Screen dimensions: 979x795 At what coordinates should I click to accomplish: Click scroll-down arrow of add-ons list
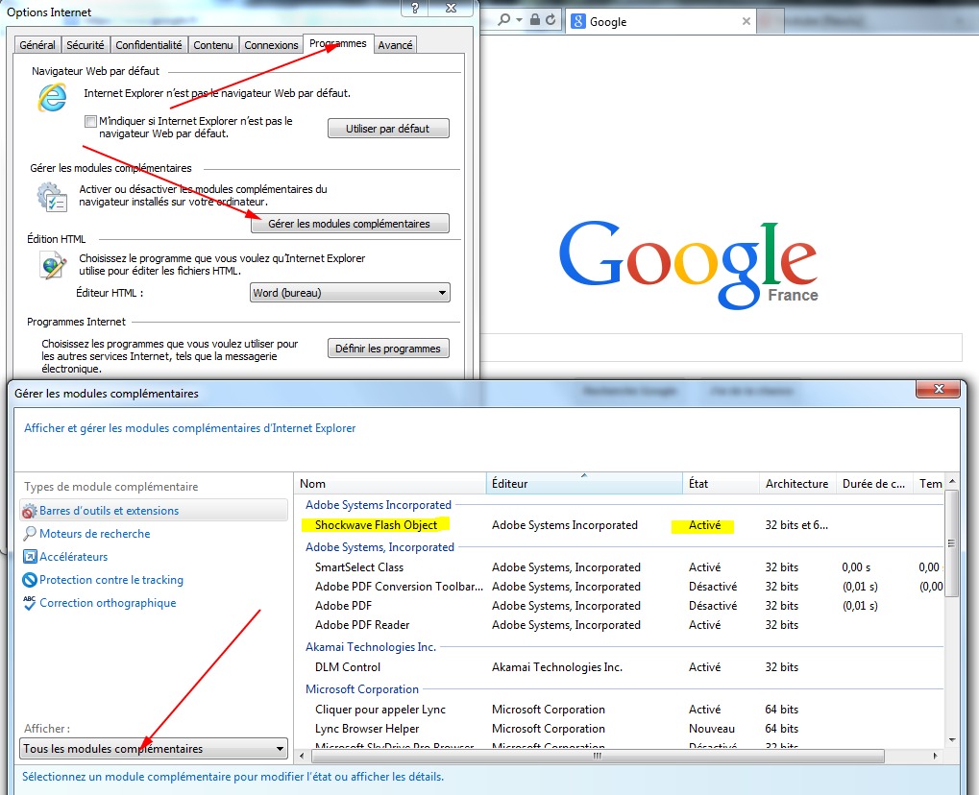click(951, 740)
